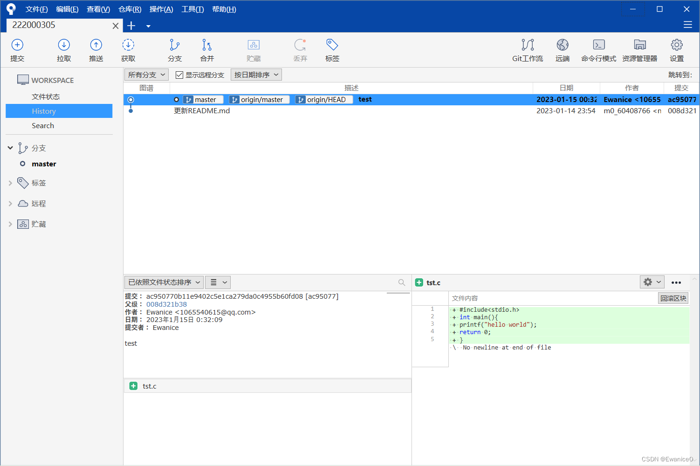Open the 所有分支 branch filter dropdown
The image size is (700, 466).
tap(146, 75)
